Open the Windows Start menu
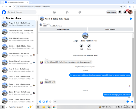This screenshot has width=136, height=109. point(2,107)
